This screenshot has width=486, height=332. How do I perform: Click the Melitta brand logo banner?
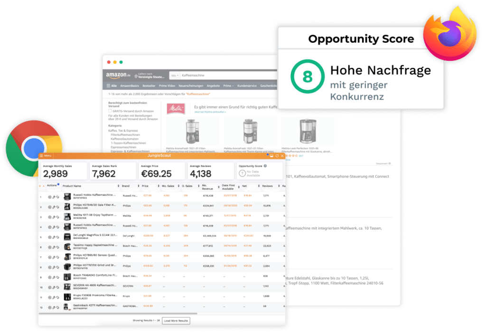[x=176, y=109]
